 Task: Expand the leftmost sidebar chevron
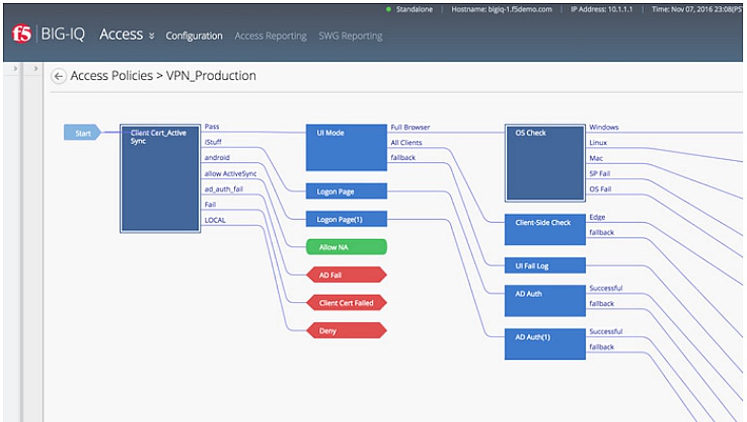(16, 68)
